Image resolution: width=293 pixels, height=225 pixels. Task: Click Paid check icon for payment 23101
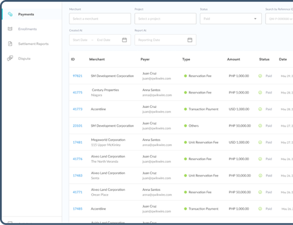pyautogui.click(x=260, y=126)
